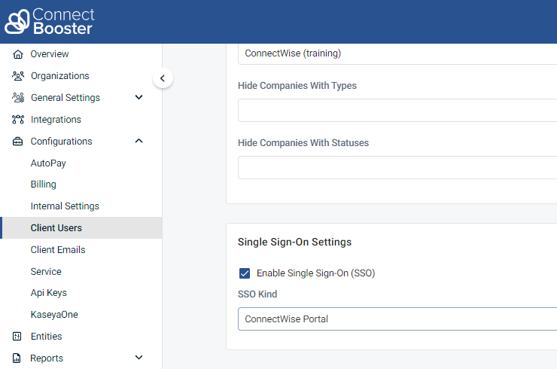Screen dimensions: 557x369
Task: Collapse the sidebar with arrow button
Action: point(163,78)
